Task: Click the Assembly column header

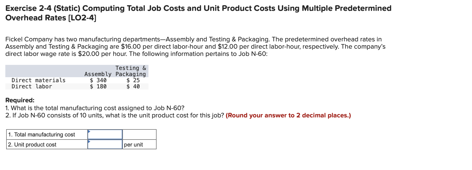Action: click(98, 74)
